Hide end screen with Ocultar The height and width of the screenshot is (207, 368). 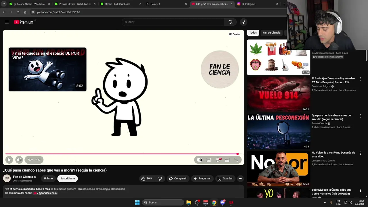tap(235, 34)
